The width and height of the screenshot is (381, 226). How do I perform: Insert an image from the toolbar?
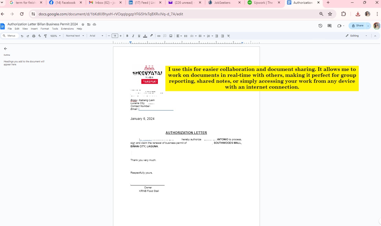coord(171,36)
